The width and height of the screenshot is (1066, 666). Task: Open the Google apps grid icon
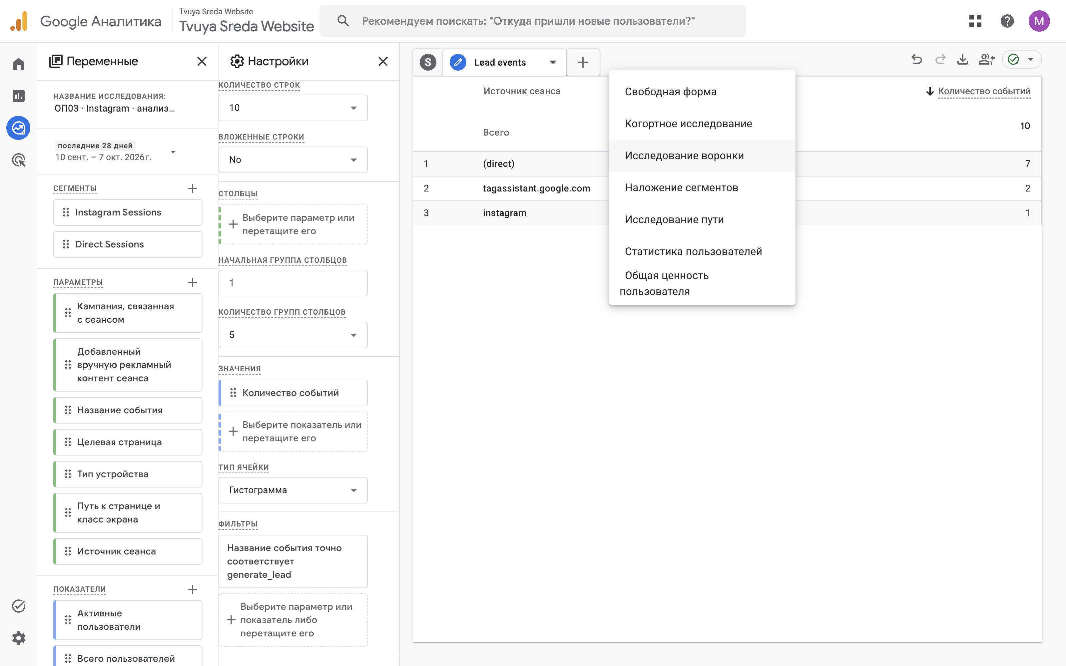pos(975,21)
